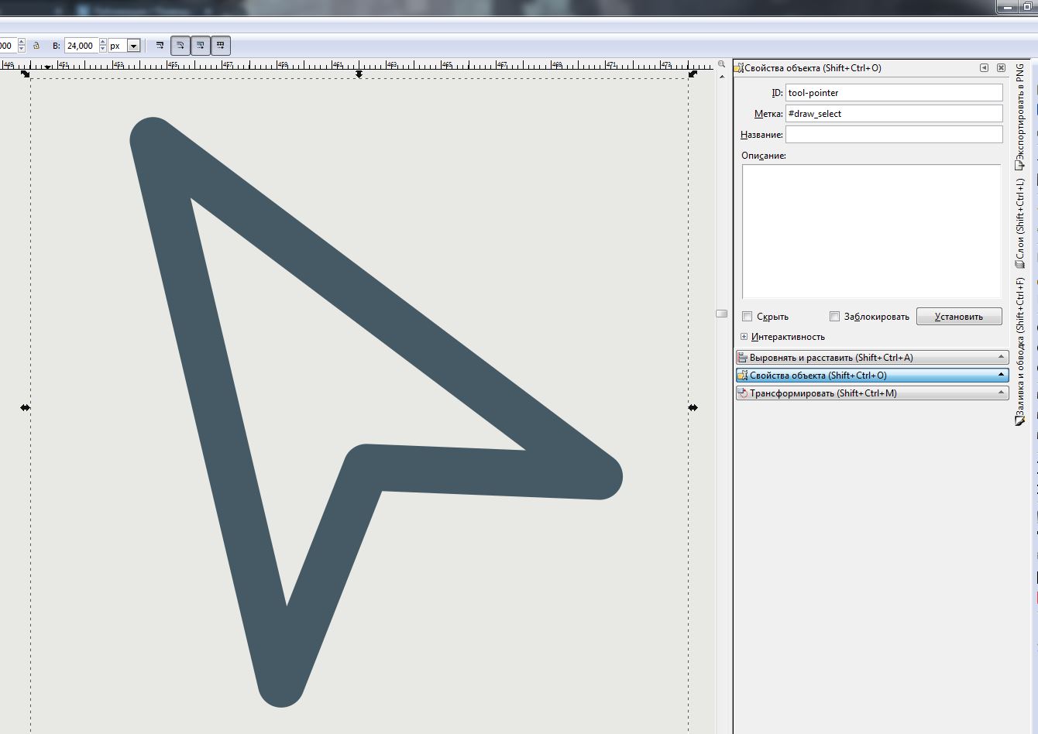This screenshot has width=1038, height=734.
Task: Click the Установить button
Action: click(959, 317)
